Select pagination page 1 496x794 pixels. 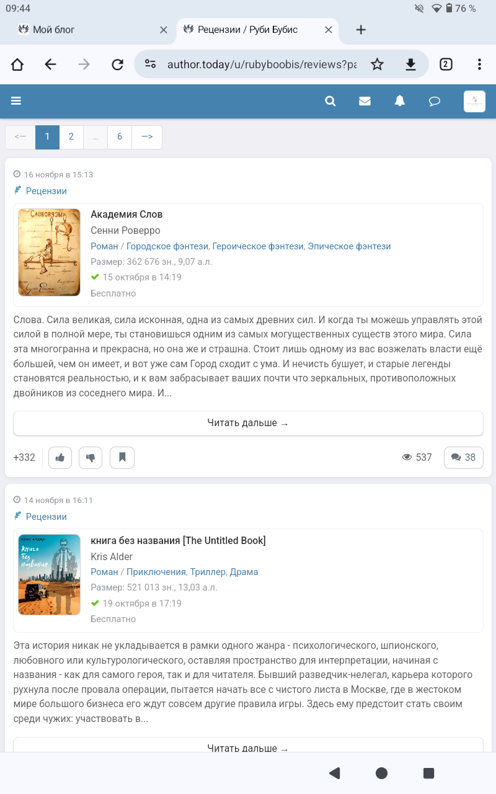click(x=47, y=137)
